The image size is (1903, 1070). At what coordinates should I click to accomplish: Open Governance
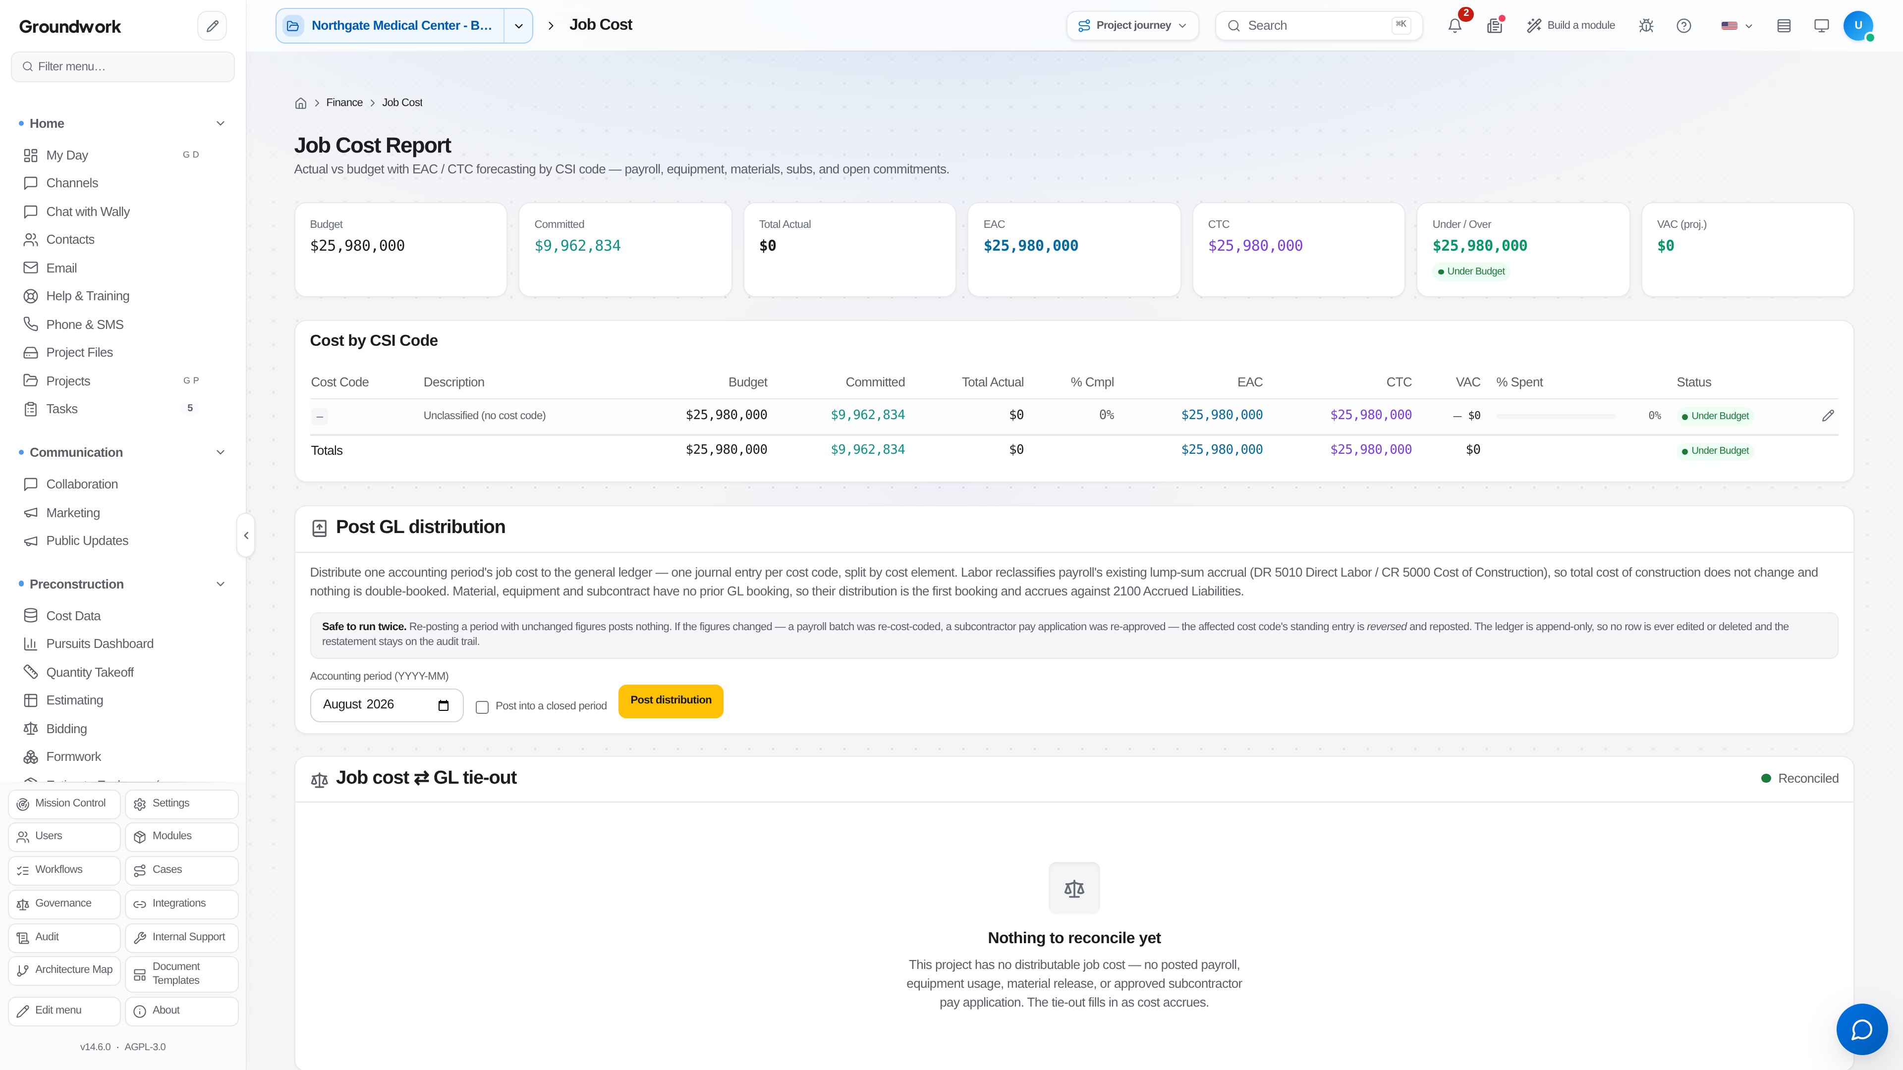[x=64, y=904]
